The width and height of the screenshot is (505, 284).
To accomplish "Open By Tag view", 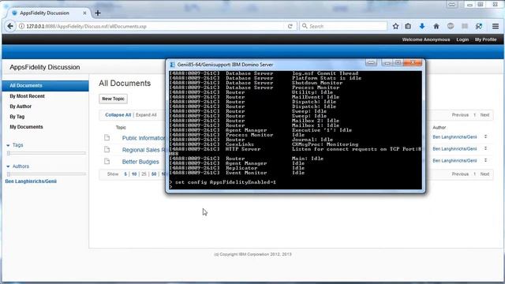I will pyautogui.click(x=17, y=117).
